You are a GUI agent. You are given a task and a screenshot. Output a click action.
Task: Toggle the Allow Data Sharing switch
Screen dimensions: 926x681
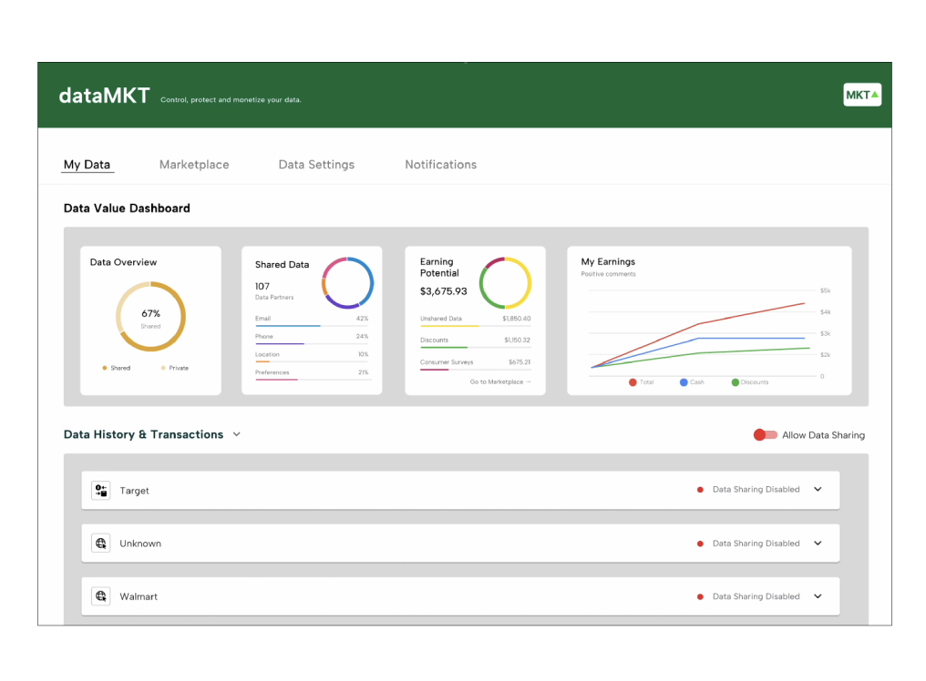point(765,435)
